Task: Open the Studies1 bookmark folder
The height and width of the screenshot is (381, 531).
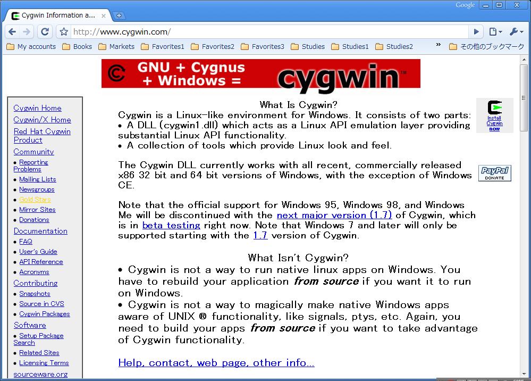Action: (350, 46)
